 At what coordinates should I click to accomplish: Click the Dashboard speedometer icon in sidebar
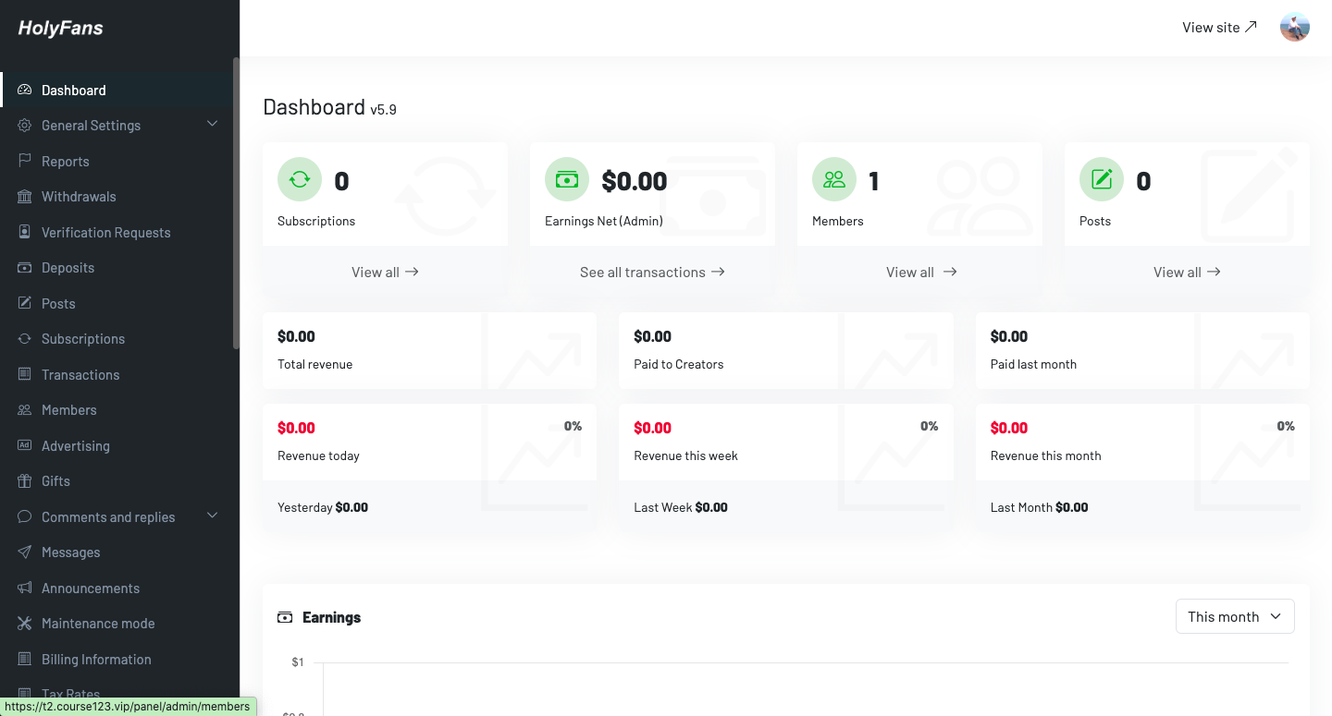click(x=25, y=90)
